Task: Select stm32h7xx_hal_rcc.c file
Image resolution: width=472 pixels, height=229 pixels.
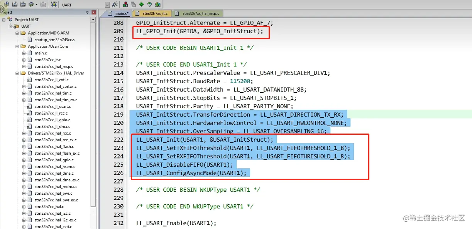Action: point(52,133)
